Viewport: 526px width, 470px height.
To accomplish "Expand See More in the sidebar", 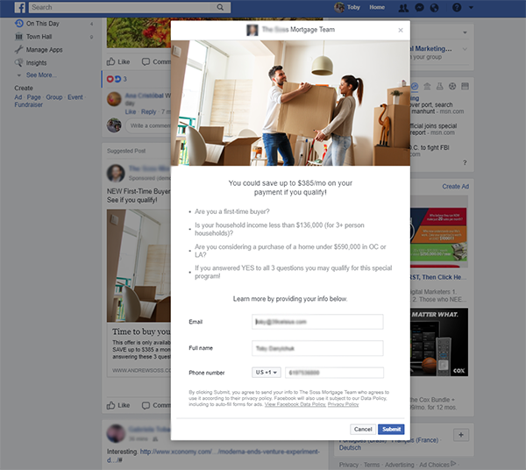I will click(41, 75).
